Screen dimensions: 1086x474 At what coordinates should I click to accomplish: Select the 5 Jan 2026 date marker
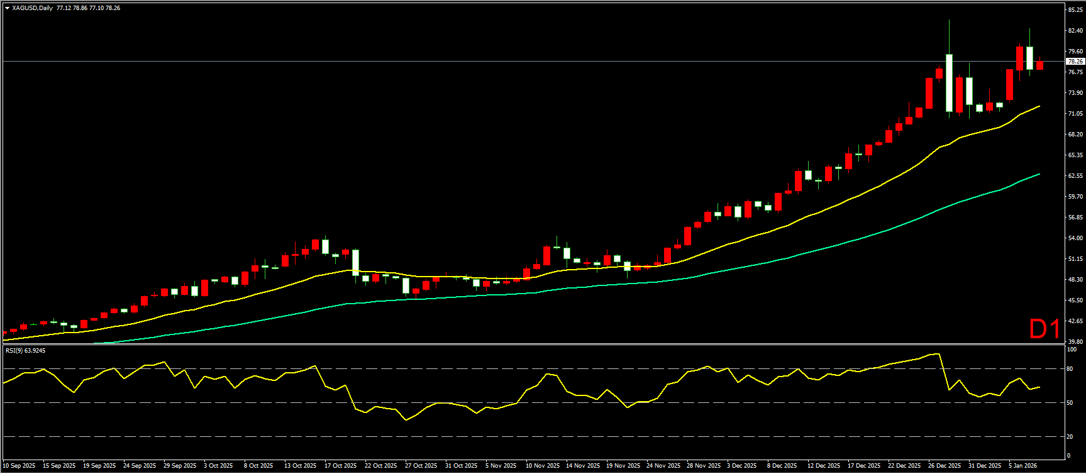1022,466
